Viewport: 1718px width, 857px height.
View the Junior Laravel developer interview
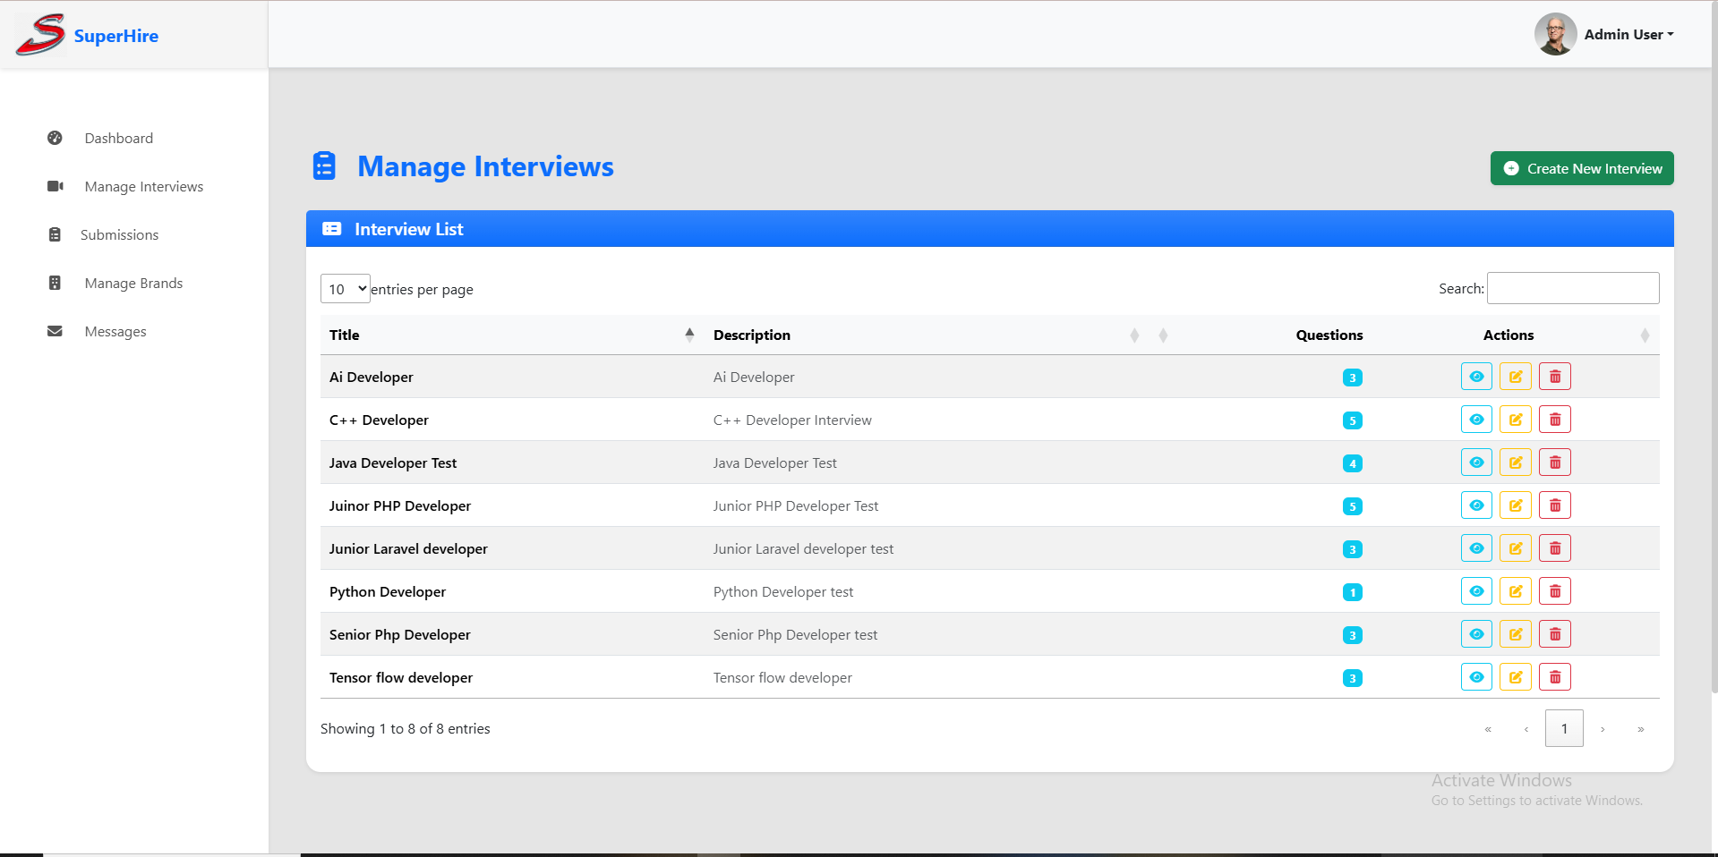point(1476,548)
